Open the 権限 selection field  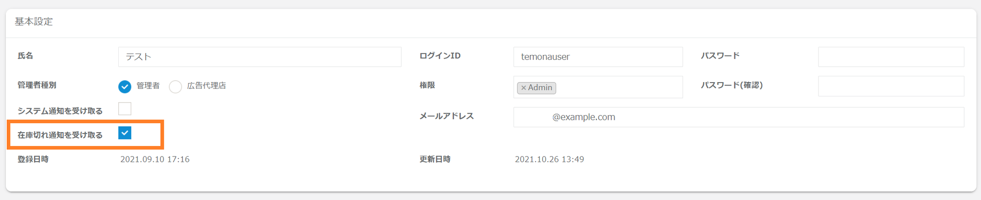coord(618,87)
